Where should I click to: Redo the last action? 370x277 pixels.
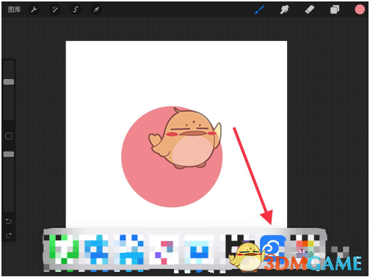pyautogui.click(x=9, y=235)
